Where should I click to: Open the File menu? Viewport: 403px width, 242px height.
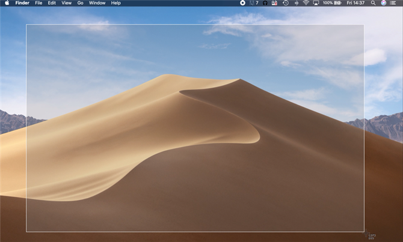click(x=38, y=3)
